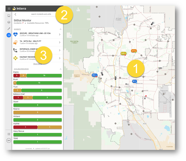Collapse the Available Resources section
Image resolution: width=186 pixels, height=161 pixels.
tap(61, 69)
